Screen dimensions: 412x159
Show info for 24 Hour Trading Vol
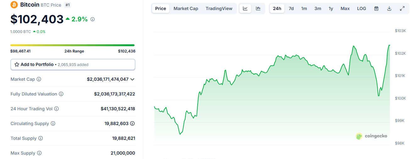coord(57,109)
